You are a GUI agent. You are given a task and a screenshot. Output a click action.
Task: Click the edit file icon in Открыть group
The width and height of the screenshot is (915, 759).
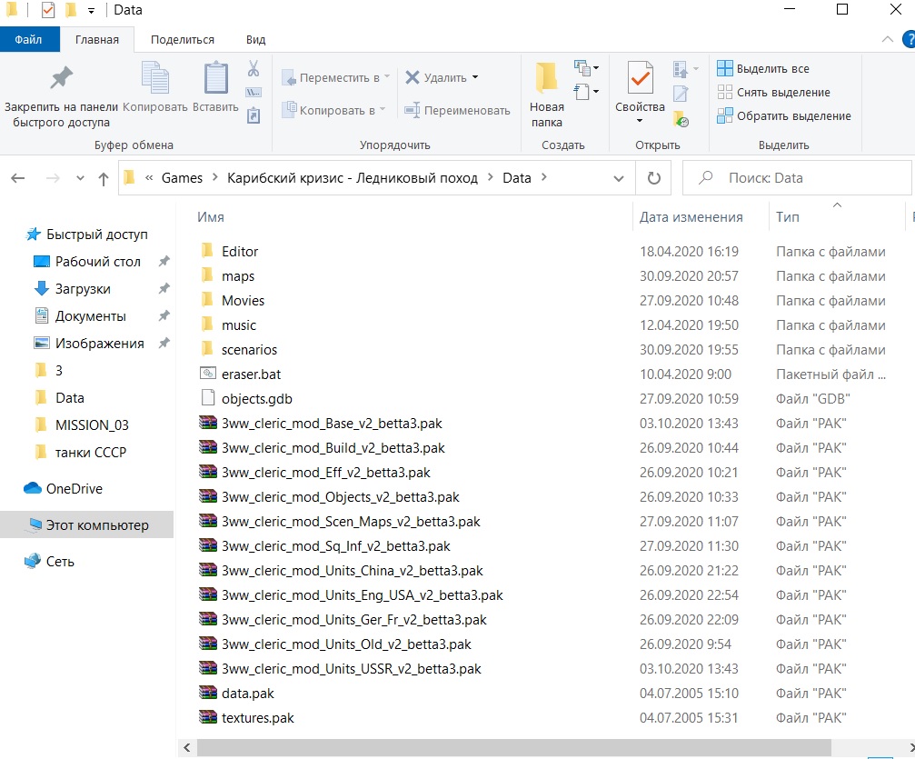(x=681, y=94)
